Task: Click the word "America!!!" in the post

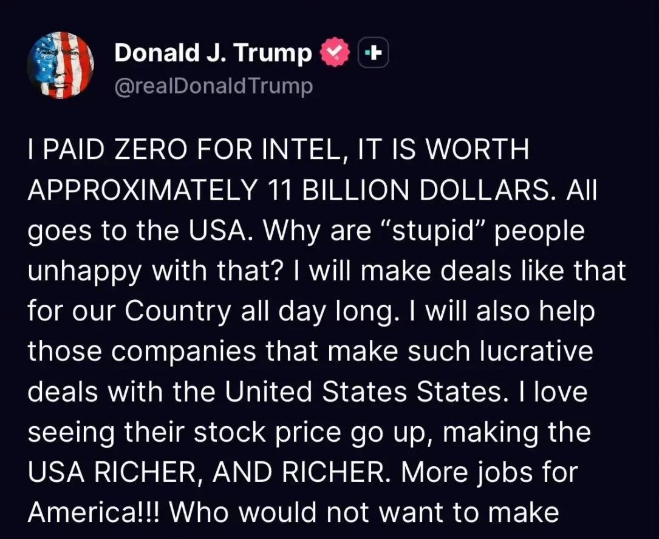Action: click(95, 512)
